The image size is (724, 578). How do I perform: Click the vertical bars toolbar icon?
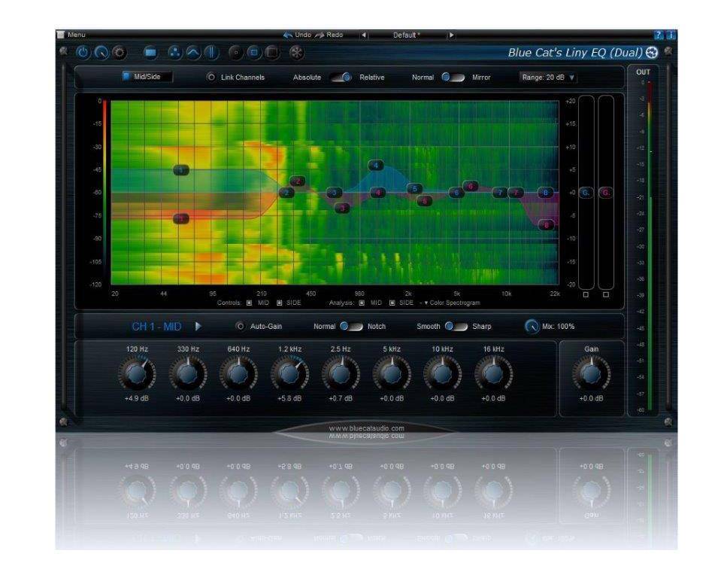tap(211, 53)
